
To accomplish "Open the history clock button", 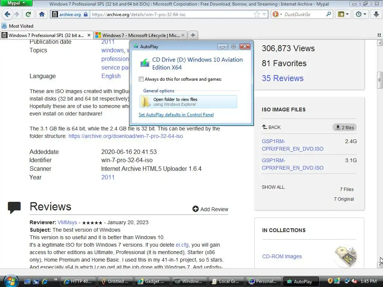I will [x=361, y=15].
